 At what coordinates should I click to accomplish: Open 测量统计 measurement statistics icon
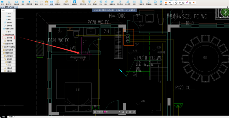click(58, 3)
